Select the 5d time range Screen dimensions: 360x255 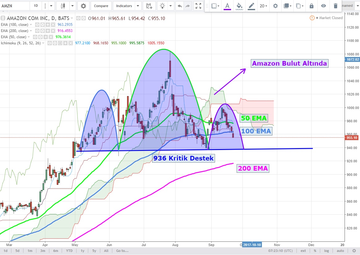click(18, 251)
